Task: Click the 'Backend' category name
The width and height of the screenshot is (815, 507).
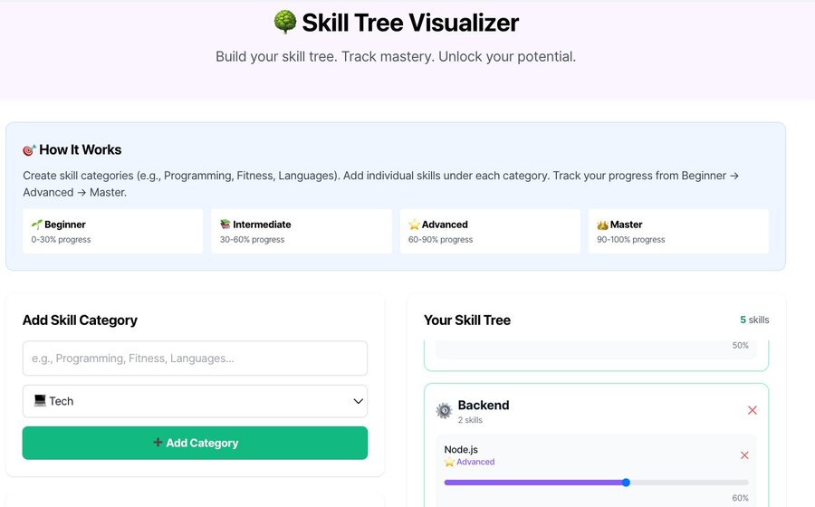Action: 484,406
